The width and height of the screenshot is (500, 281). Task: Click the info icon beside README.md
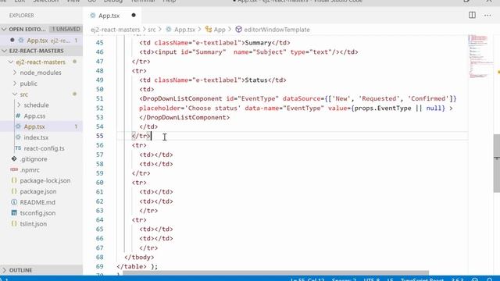[14, 202]
